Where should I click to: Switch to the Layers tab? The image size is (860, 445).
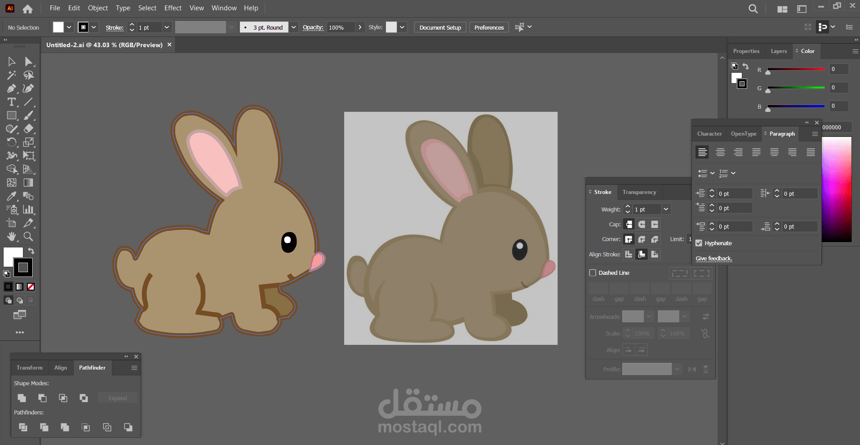click(x=779, y=51)
